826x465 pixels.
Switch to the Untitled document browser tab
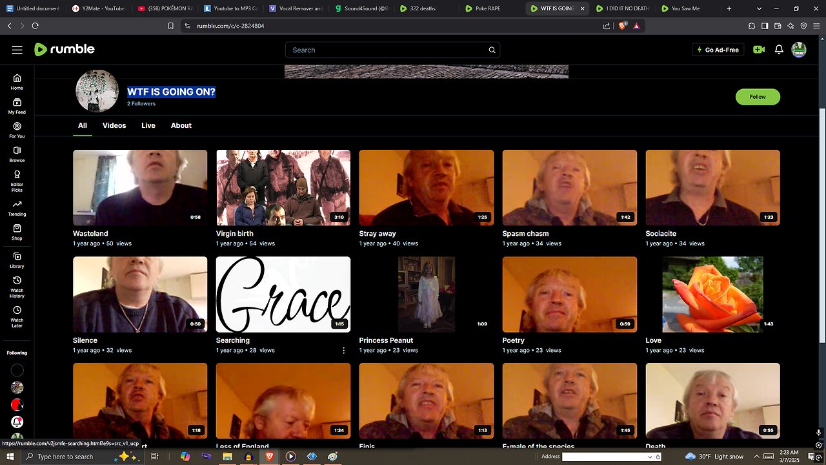tap(33, 8)
